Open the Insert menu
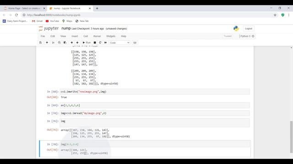 75,36
